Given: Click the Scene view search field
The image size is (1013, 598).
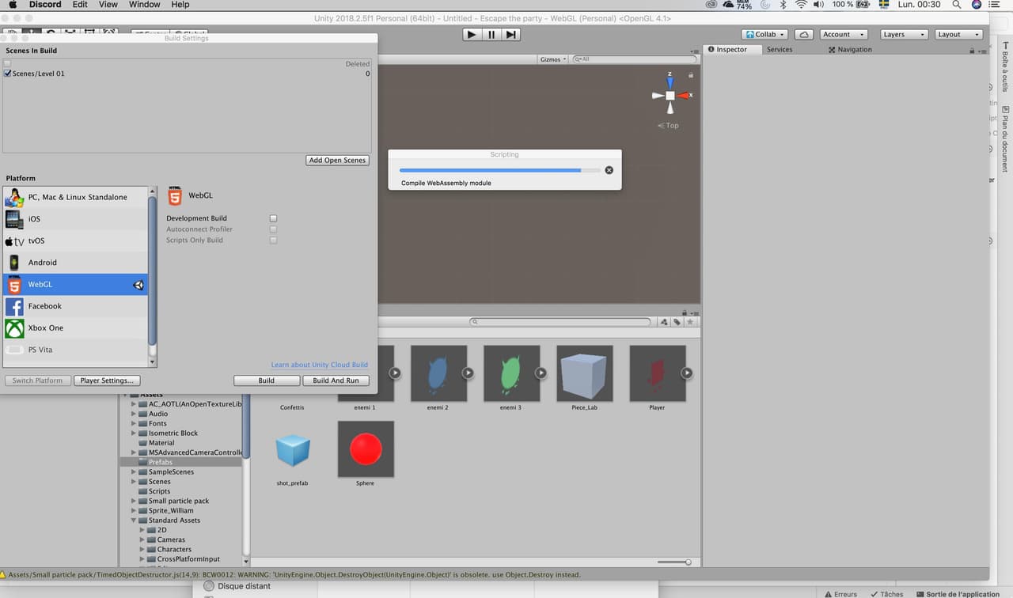Looking at the screenshot, I should click(635, 59).
